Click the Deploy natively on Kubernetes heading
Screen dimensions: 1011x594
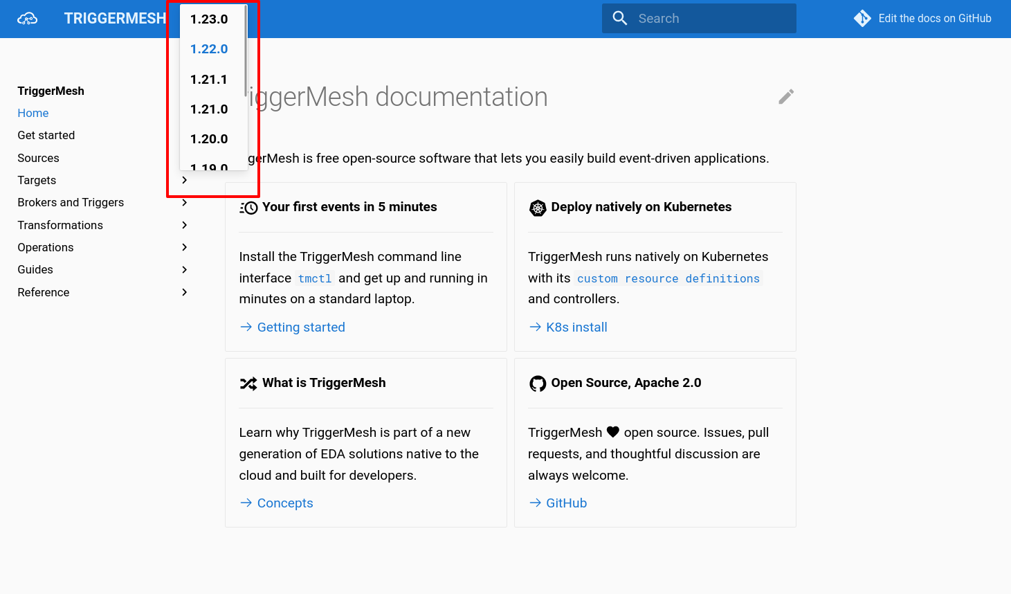coord(641,207)
